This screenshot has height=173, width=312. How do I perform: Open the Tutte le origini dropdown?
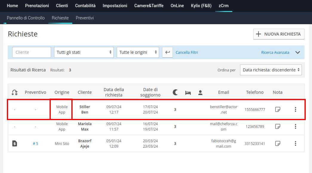point(138,52)
